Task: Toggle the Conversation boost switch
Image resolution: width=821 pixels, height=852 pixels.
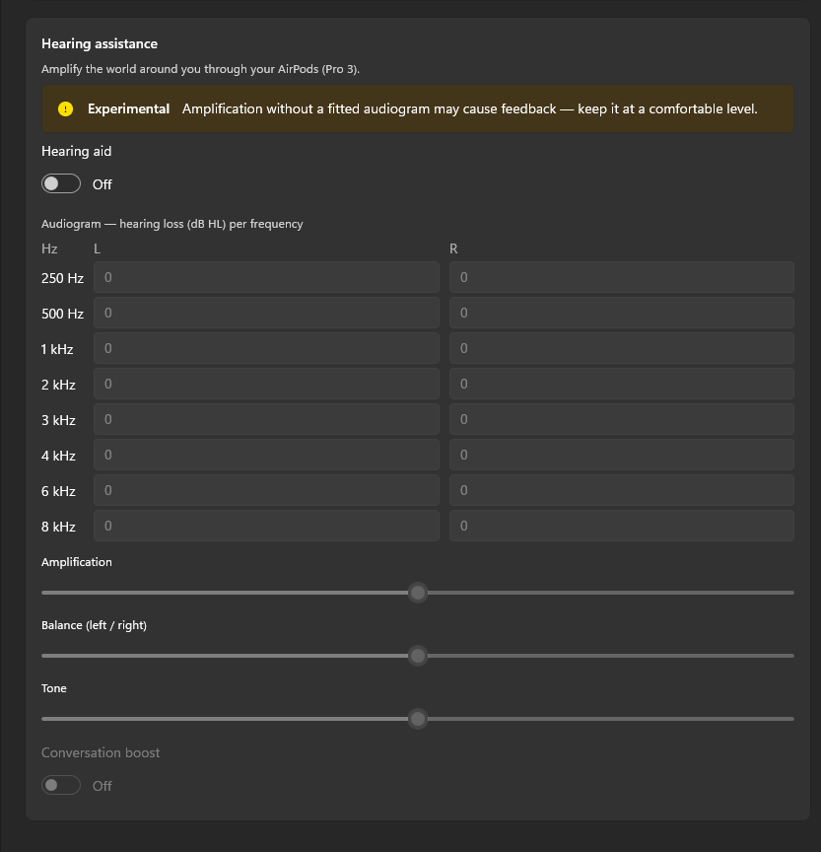Action: (x=61, y=785)
